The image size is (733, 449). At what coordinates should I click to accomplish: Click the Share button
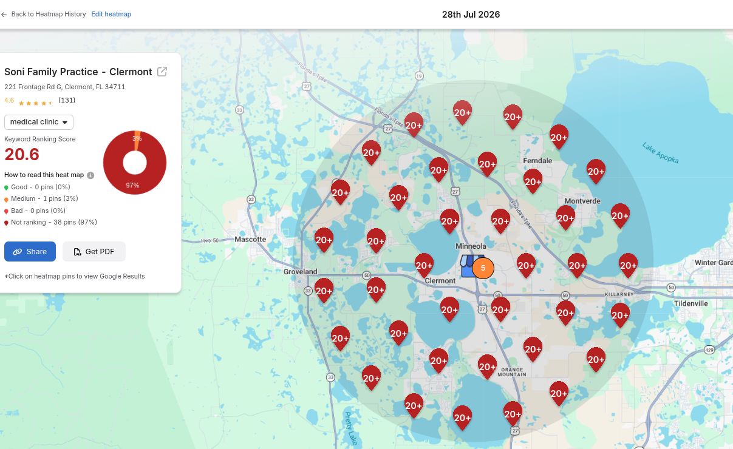coord(30,252)
